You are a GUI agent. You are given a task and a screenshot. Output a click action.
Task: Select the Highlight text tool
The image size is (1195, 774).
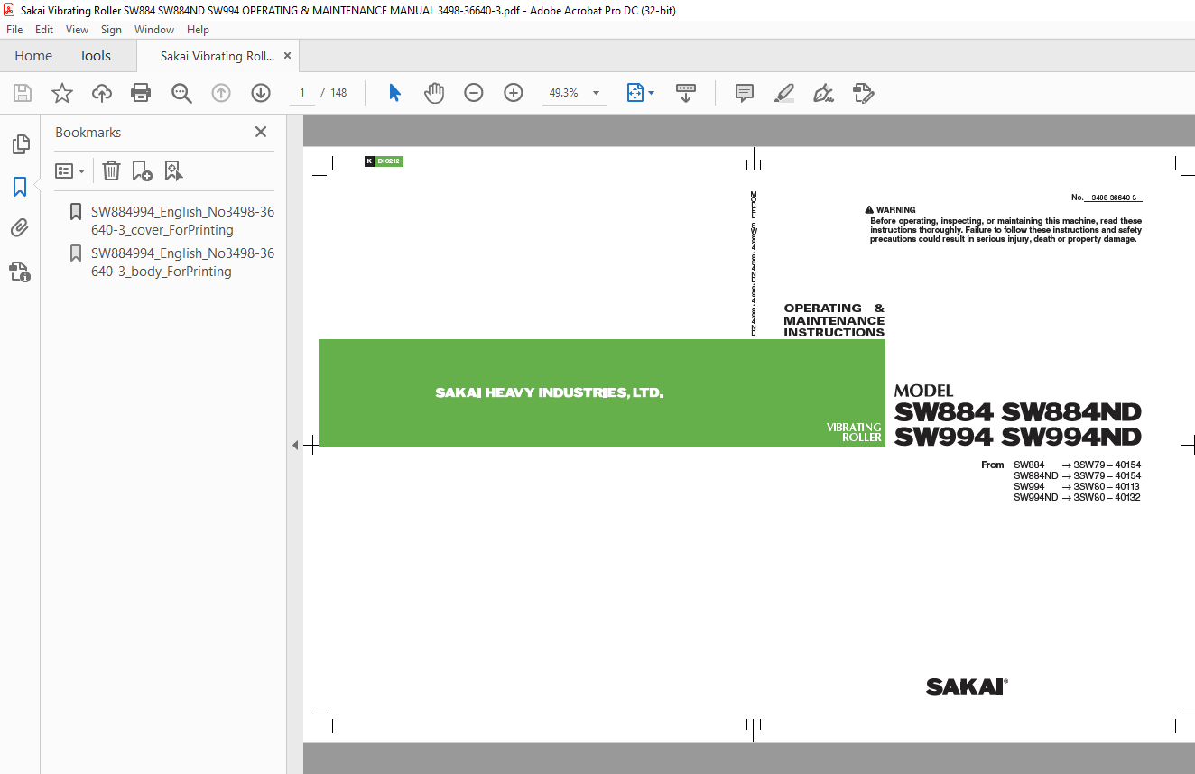click(784, 93)
